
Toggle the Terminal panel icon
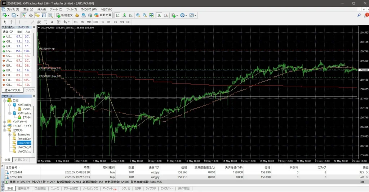(x=44, y=15)
